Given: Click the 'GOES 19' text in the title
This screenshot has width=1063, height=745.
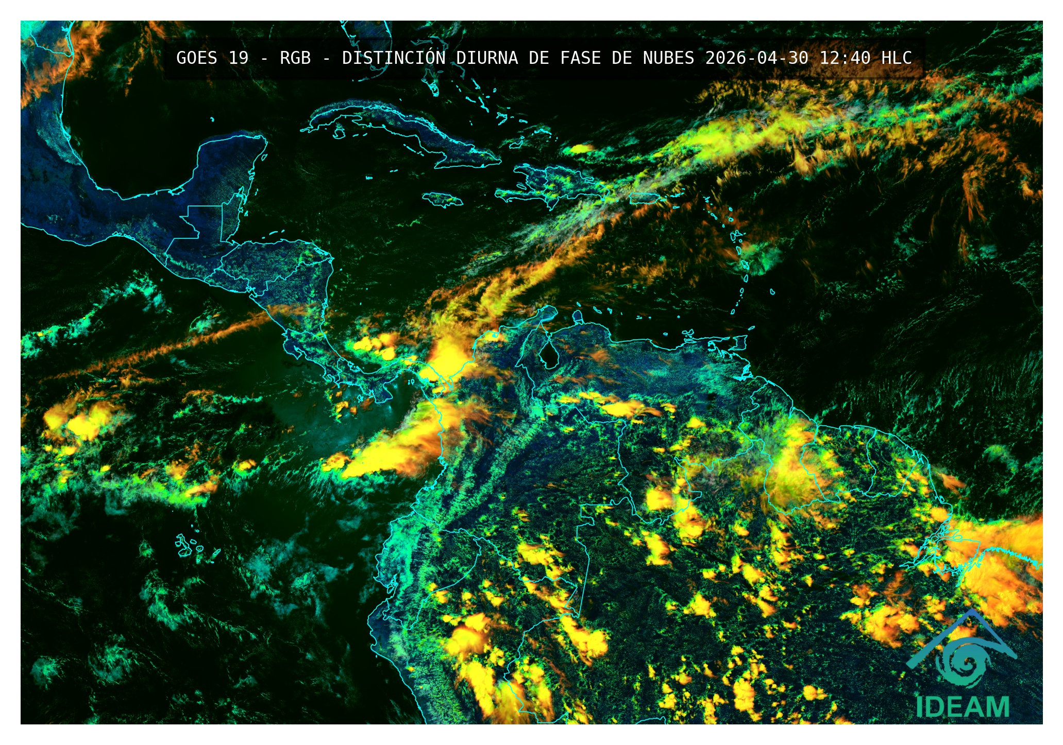Looking at the screenshot, I should click(212, 58).
